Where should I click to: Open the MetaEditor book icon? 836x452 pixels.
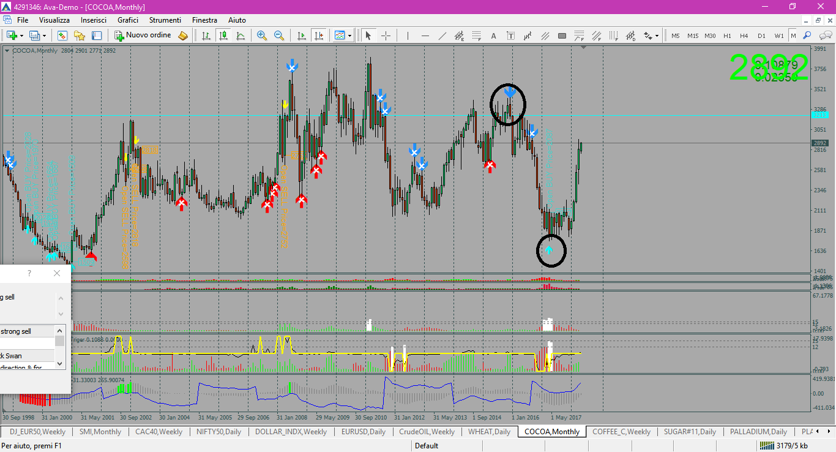pyautogui.click(x=183, y=36)
